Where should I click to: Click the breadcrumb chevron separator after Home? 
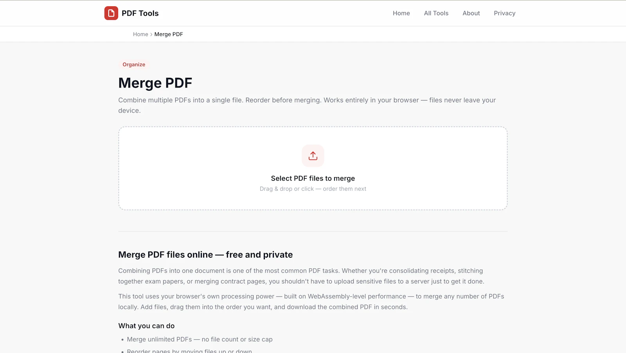(x=151, y=34)
